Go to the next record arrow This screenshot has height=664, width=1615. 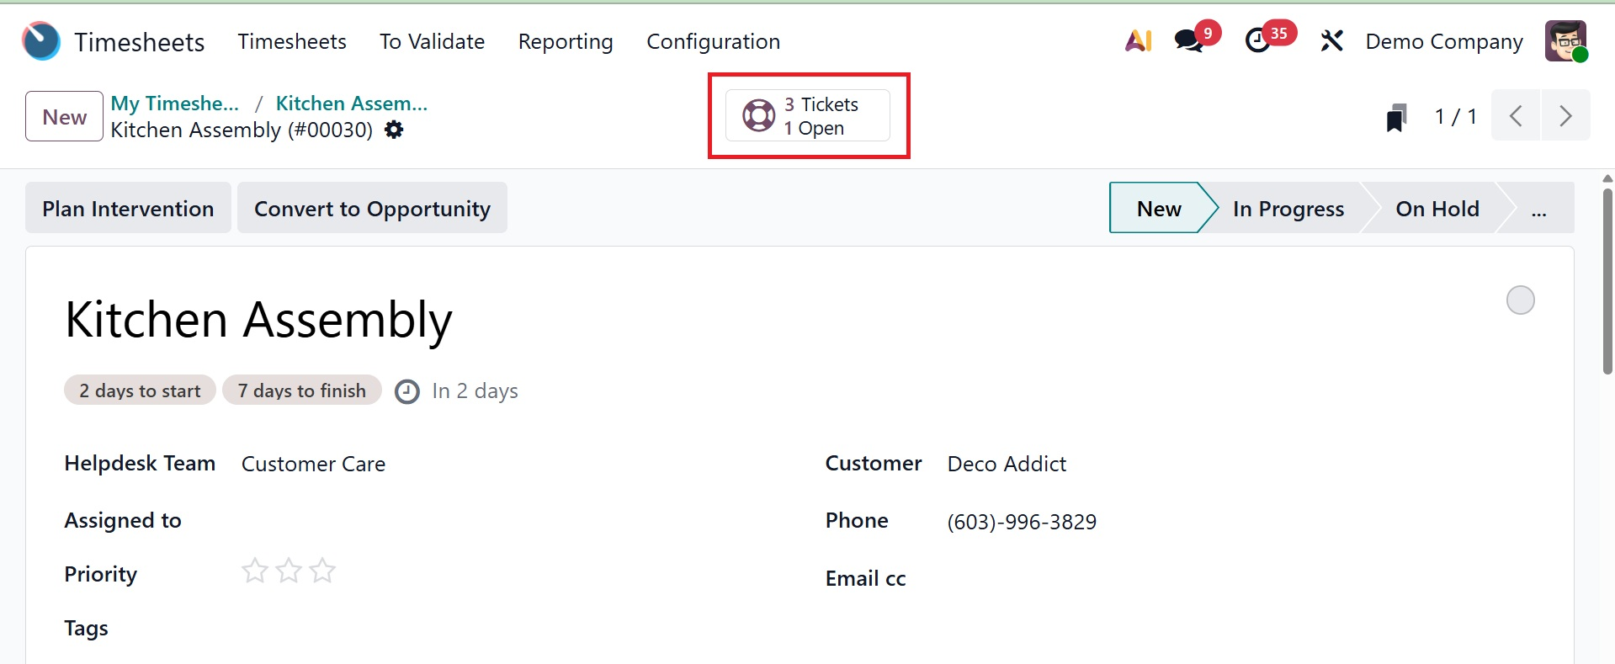click(x=1565, y=116)
